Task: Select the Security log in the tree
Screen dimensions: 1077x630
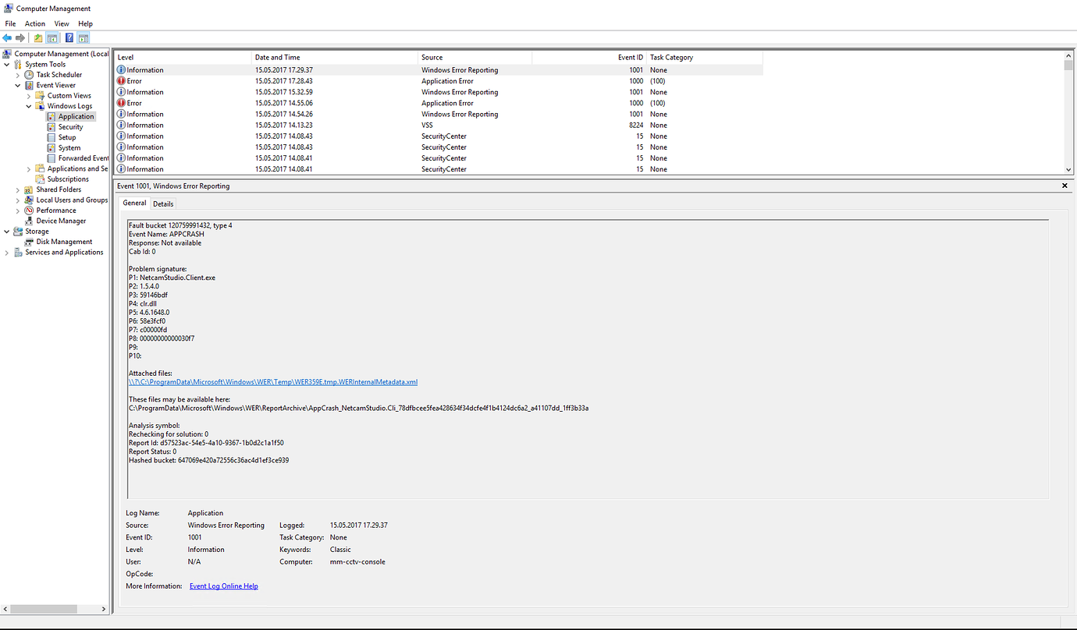Action: [x=71, y=126]
